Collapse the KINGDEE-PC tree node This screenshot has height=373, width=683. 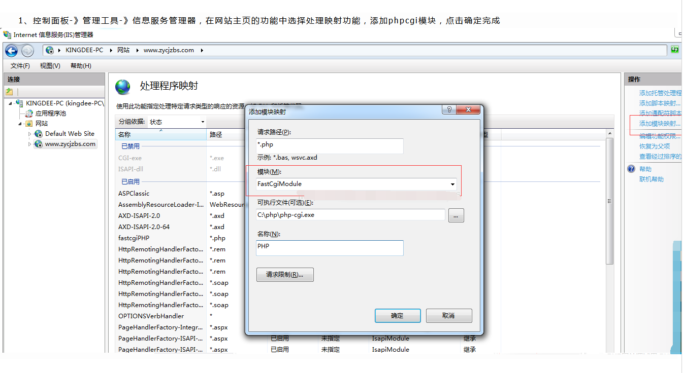coord(11,103)
